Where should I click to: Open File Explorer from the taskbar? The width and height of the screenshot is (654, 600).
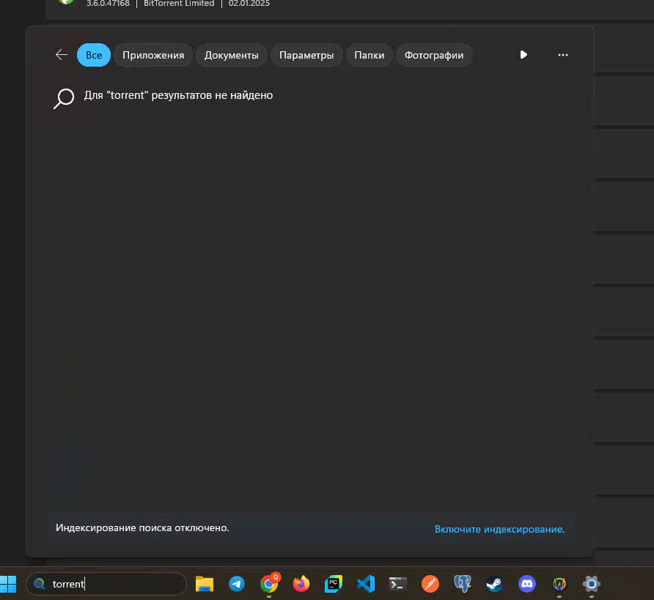tap(205, 584)
